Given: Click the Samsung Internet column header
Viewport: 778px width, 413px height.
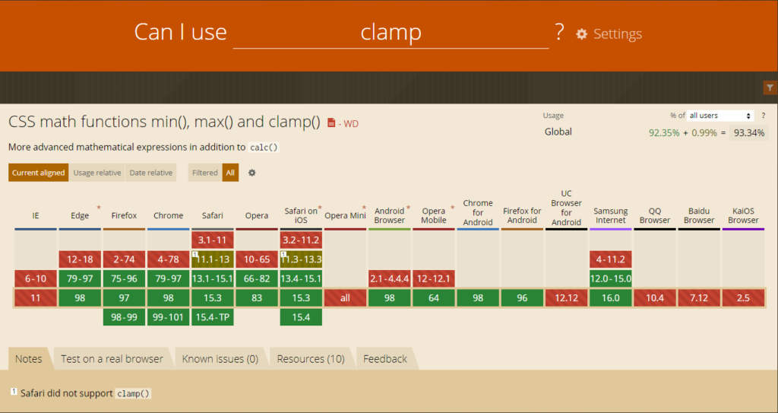Looking at the screenshot, I should 611,216.
